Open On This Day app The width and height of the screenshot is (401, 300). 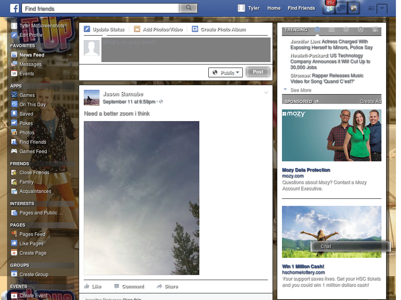tap(33, 105)
